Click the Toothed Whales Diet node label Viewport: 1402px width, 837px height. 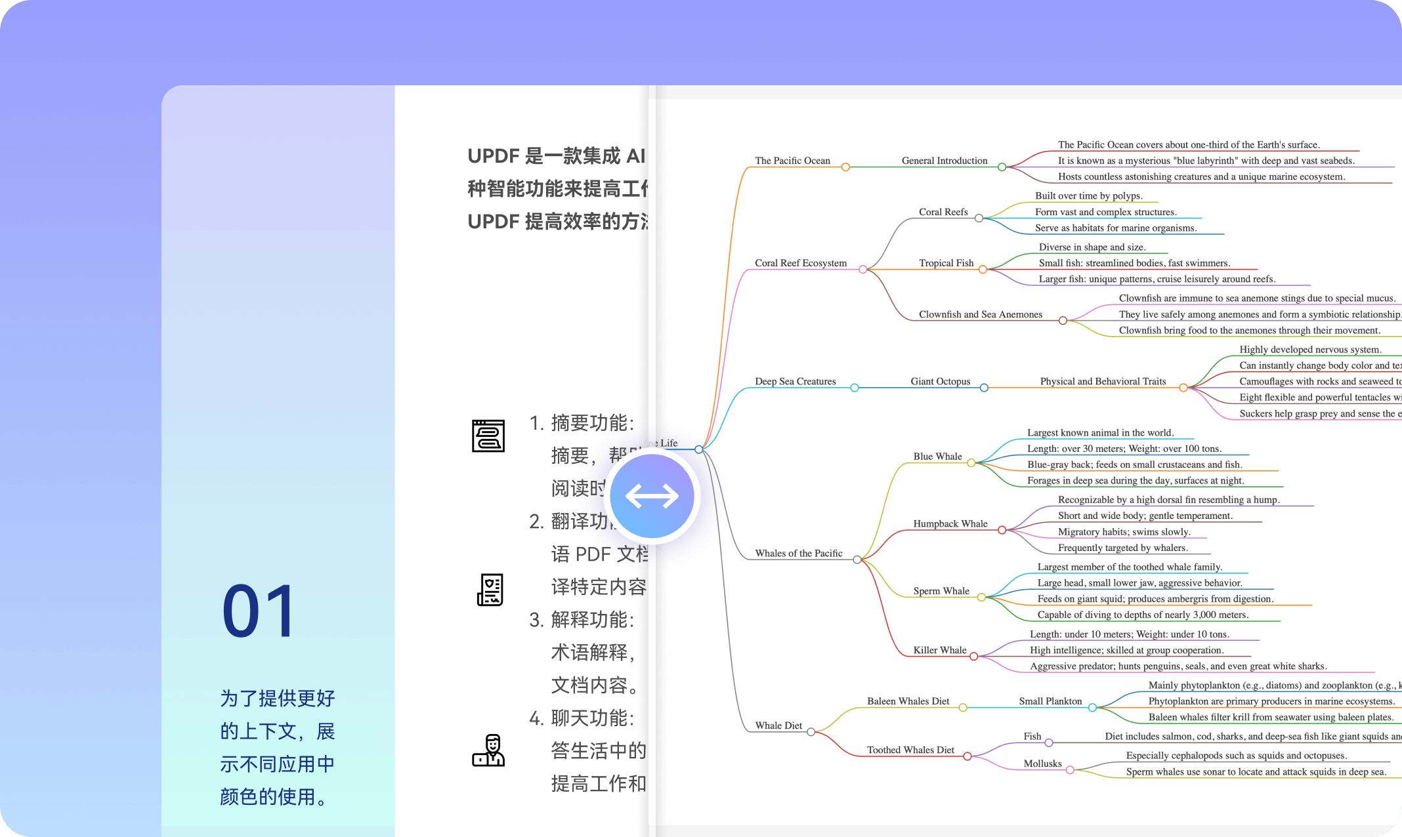tap(910, 750)
